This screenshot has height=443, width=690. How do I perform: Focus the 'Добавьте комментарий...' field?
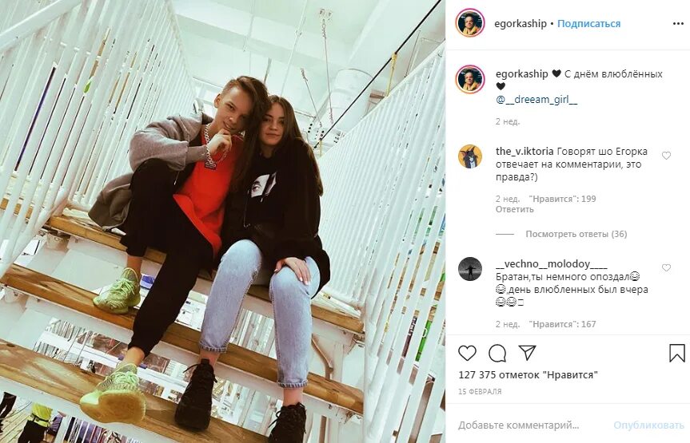(x=528, y=425)
